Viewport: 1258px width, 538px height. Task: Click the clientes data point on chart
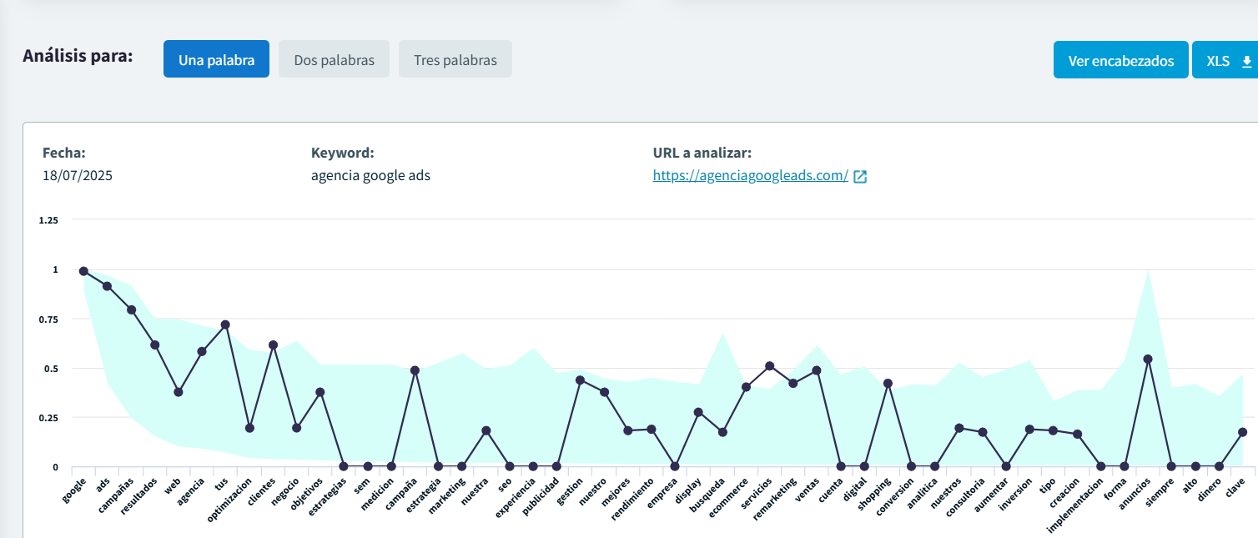(x=273, y=344)
